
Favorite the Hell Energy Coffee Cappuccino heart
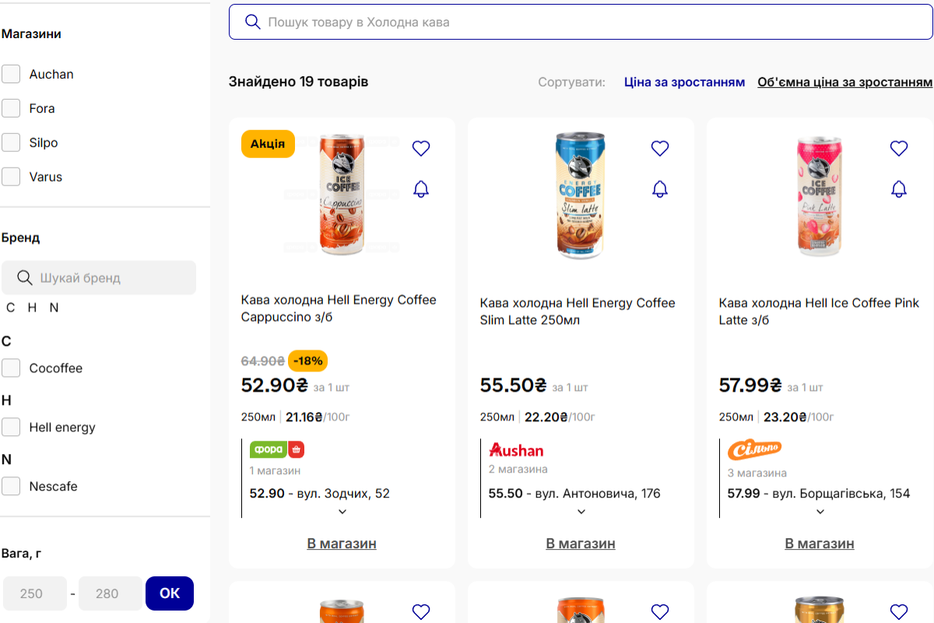pyautogui.click(x=421, y=148)
